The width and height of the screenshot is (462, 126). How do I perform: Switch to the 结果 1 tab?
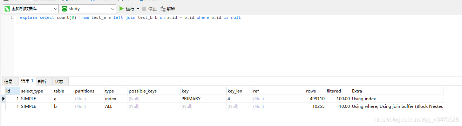coord(27,81)
